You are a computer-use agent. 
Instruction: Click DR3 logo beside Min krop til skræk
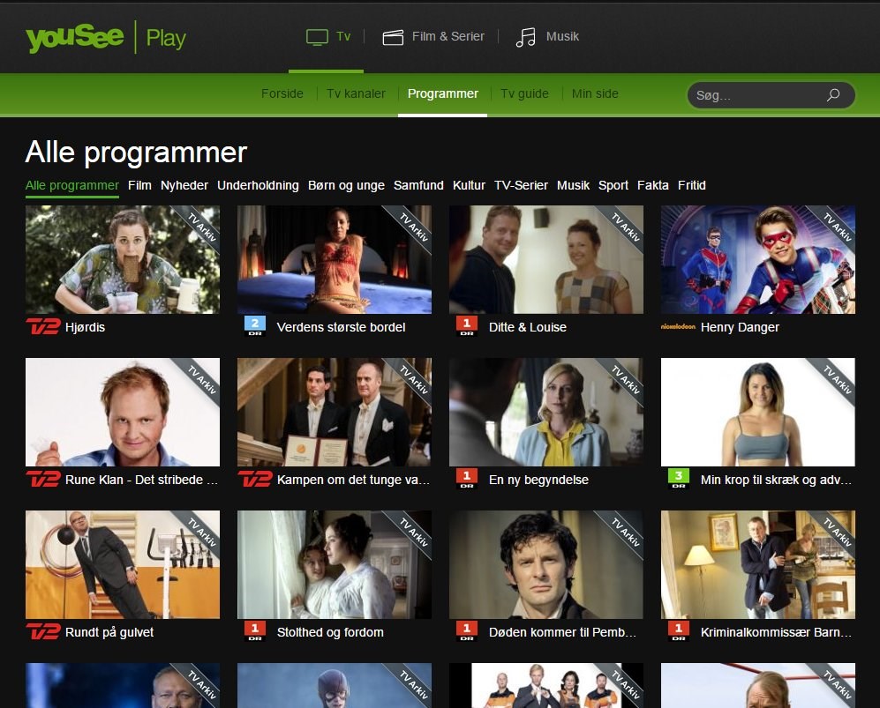coord(678,479)
